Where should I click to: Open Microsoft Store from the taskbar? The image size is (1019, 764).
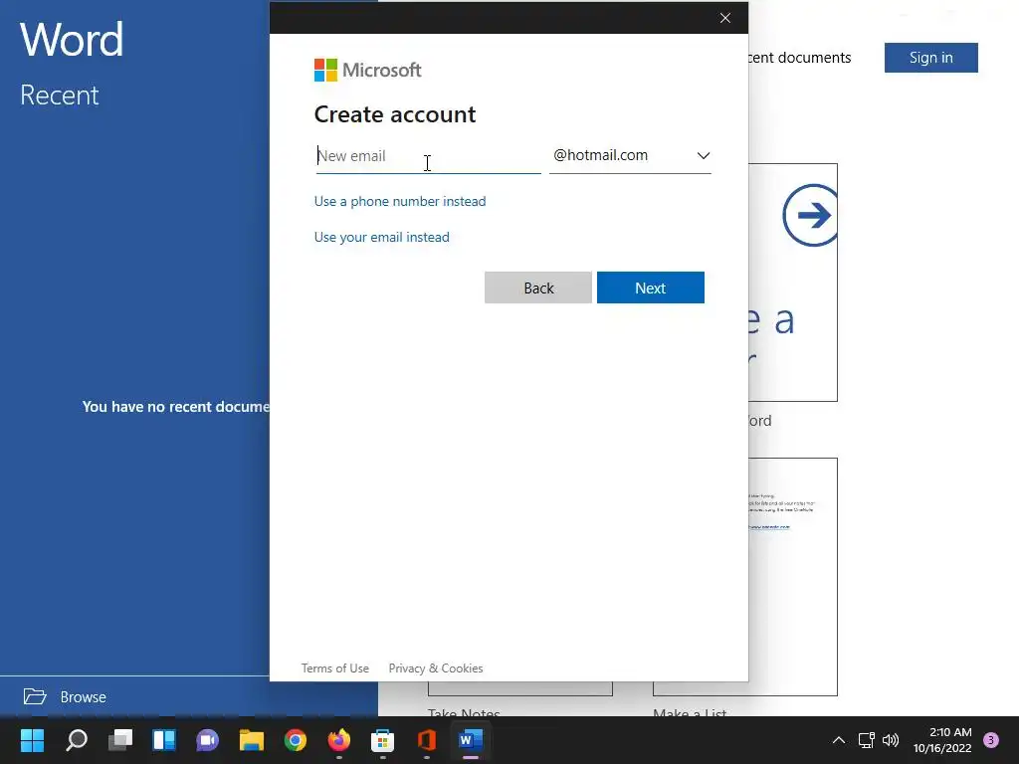382,740
